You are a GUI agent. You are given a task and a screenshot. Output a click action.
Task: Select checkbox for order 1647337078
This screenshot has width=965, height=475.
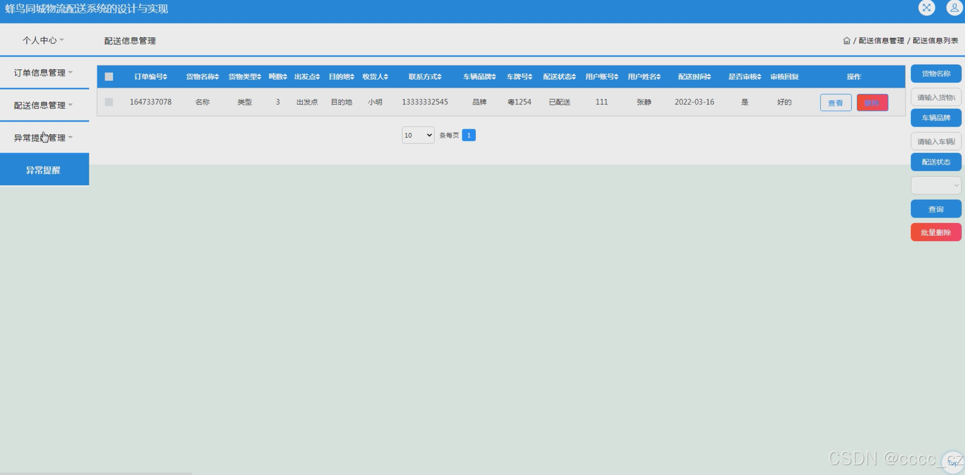pyautogui.click(x=109, y=102)
